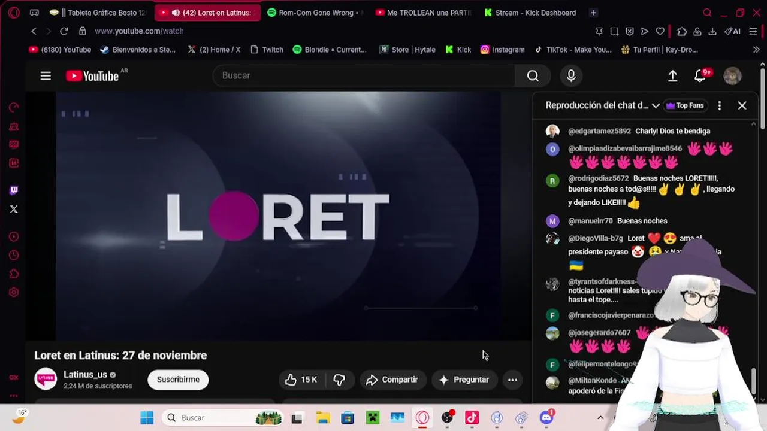Open more actions ellipsis below video

click(x=512, y=380)
